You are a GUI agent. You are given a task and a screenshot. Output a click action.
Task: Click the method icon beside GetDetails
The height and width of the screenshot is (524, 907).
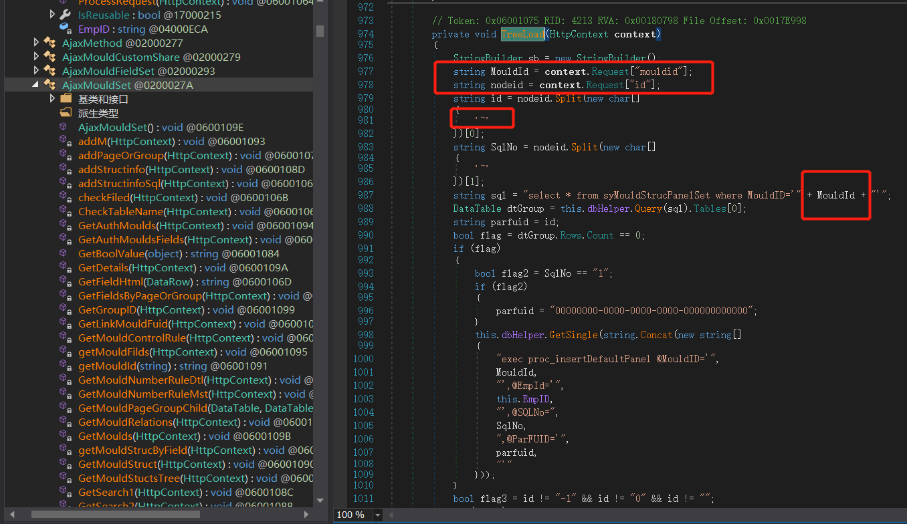click(66, 267)
